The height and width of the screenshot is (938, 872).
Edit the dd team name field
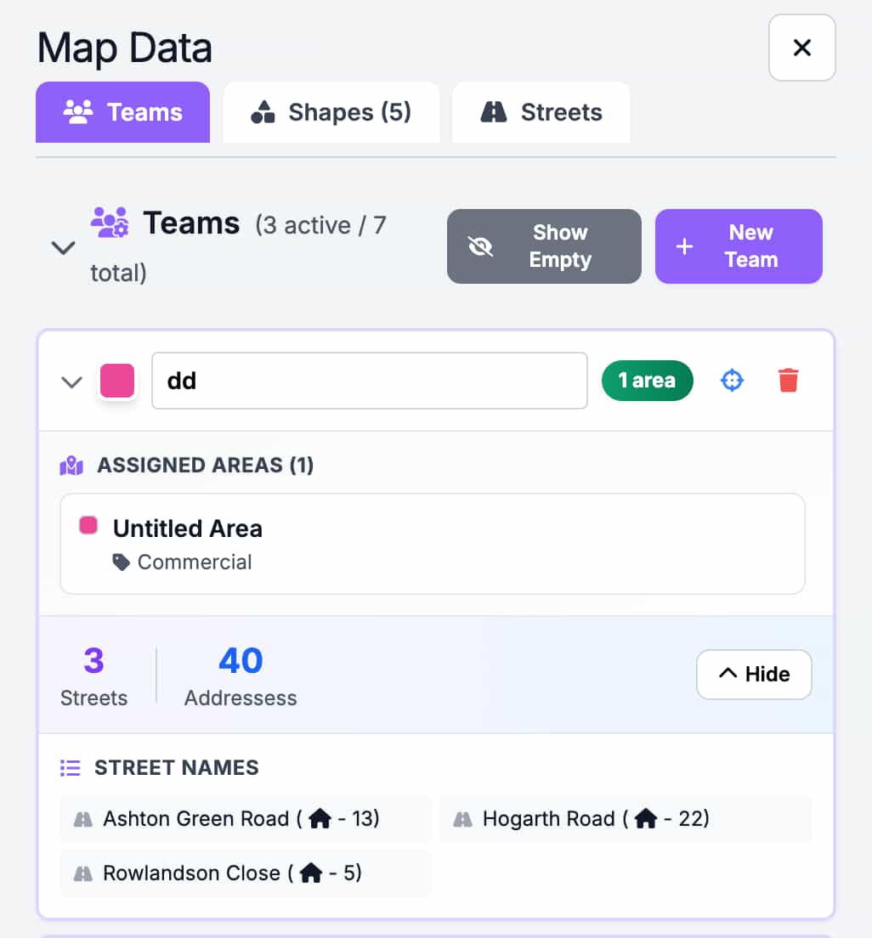pos(369,381)
